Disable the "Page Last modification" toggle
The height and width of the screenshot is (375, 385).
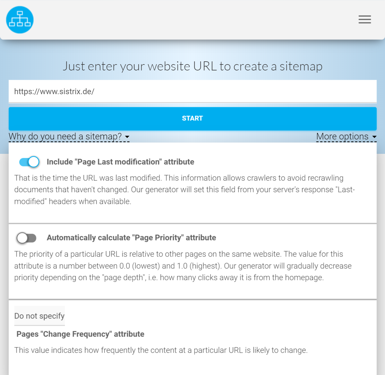(x=29, y=162)
